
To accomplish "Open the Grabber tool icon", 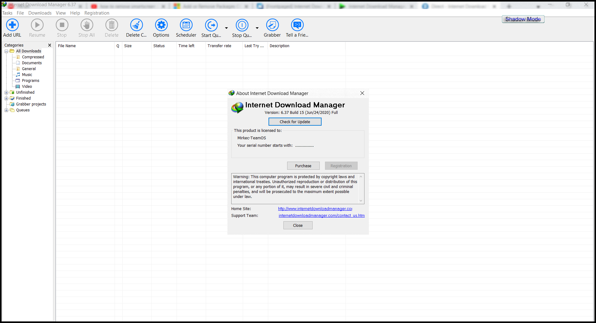I will 272,25.
